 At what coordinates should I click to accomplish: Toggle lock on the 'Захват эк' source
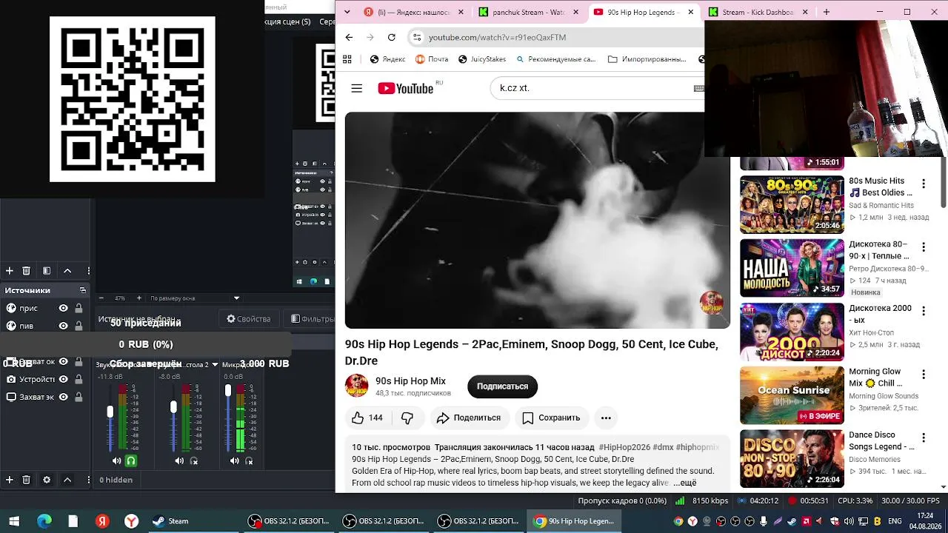coord(79,397)
